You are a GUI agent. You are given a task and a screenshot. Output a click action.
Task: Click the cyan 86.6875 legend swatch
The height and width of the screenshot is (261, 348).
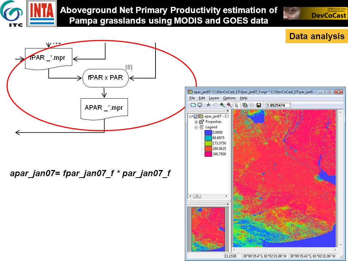208,138
